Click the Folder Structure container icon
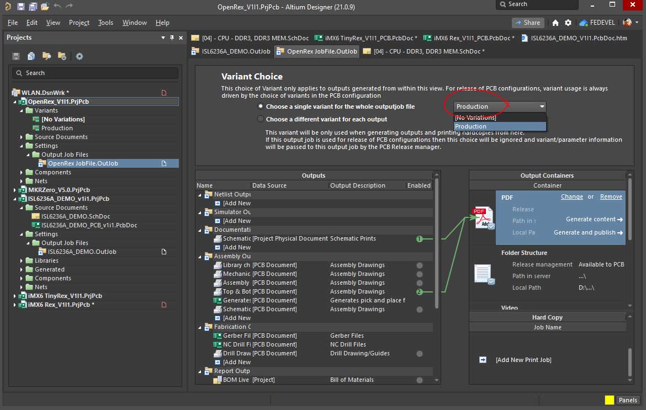 point(483,274)
